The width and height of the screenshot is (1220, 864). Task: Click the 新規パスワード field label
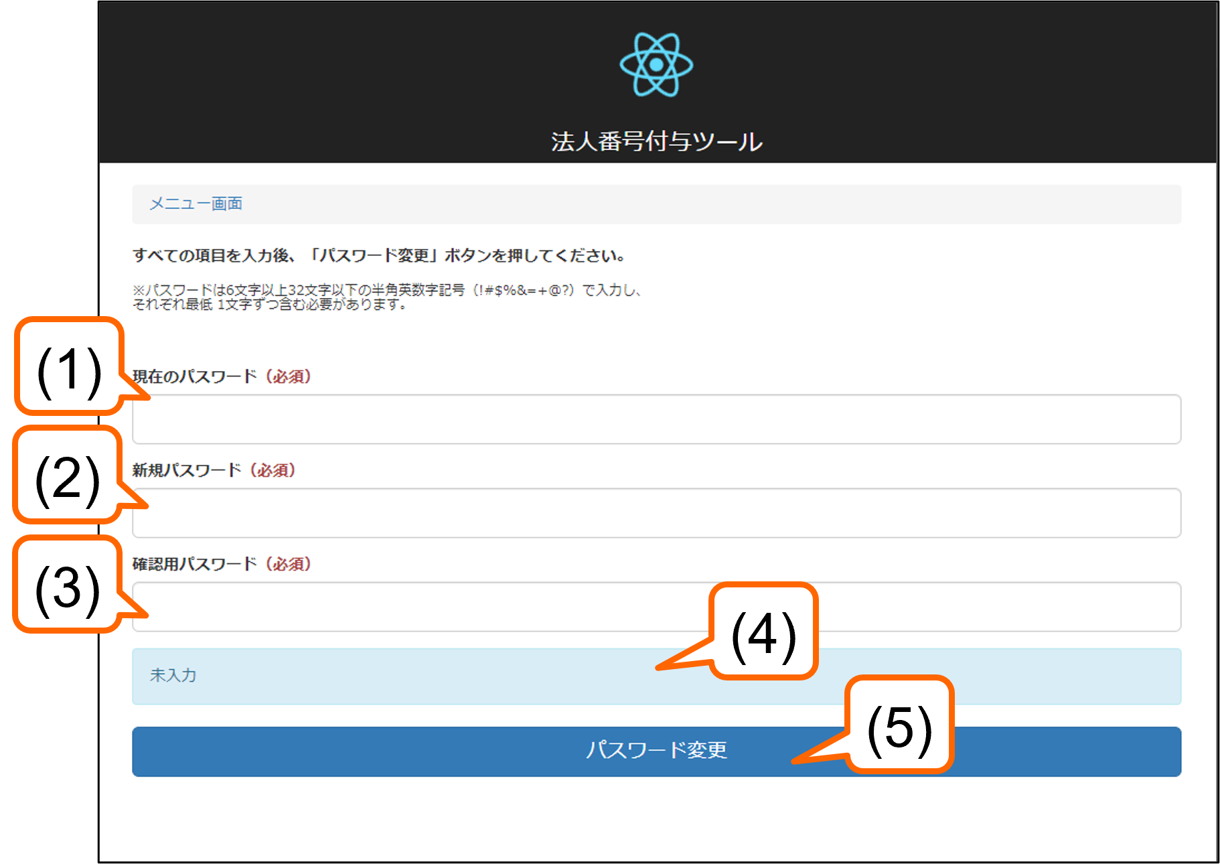(x=186, y=470)
